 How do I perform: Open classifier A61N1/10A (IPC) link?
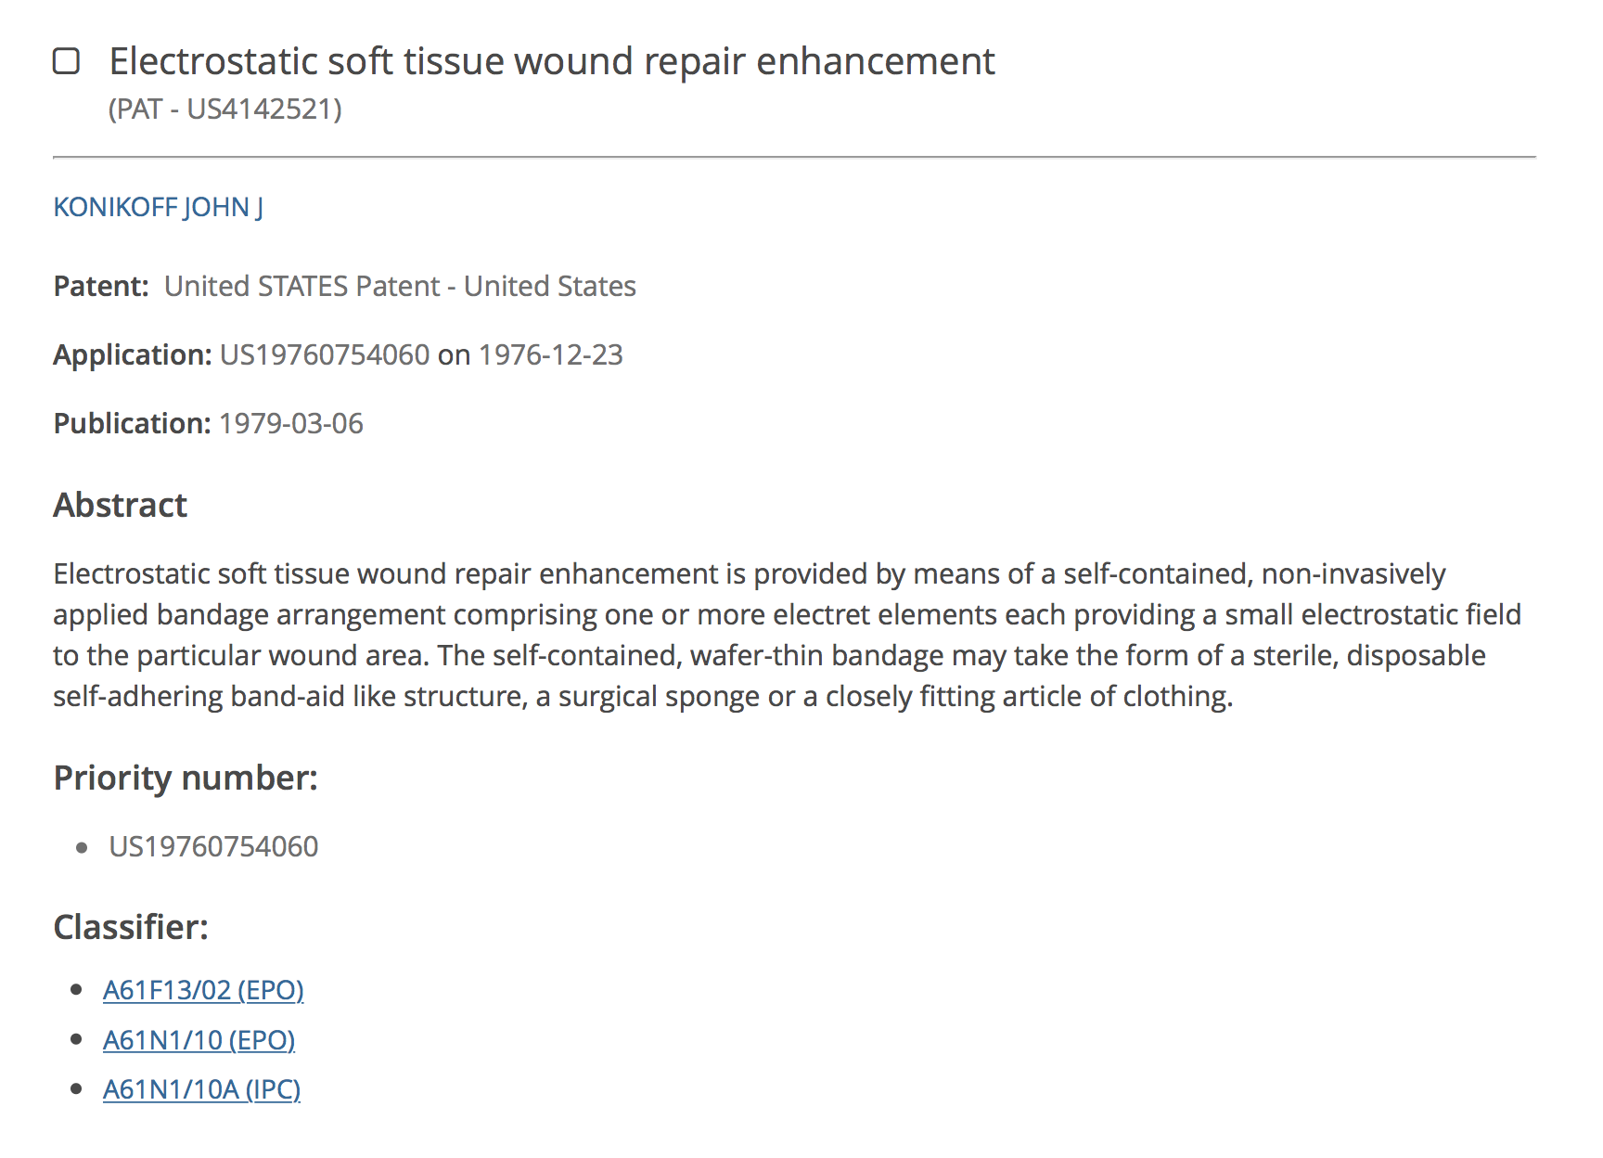tap(201, 1089)
